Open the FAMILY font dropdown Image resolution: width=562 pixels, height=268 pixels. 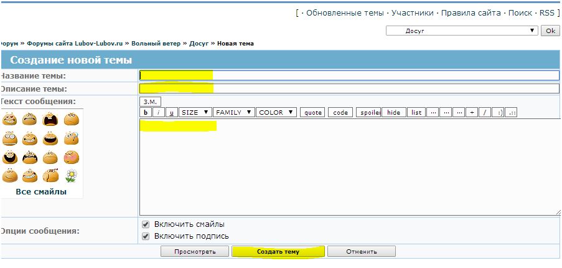[233, 113]
